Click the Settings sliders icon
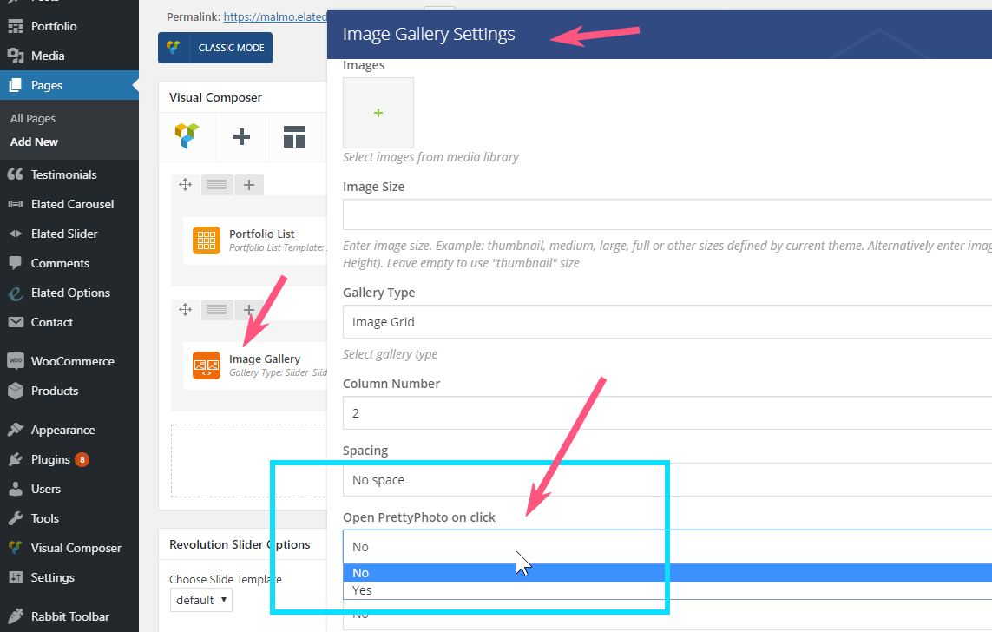Viewport: 992px width, 632px height. tap(15, 577)
